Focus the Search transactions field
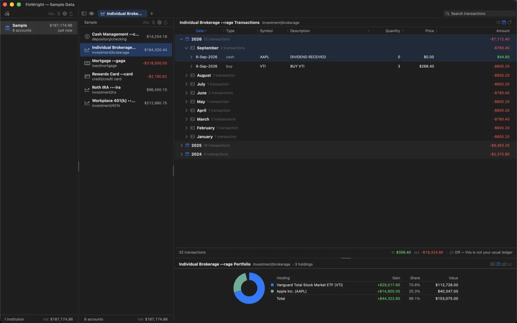Image resolution: width=517 pixels, height=323 pixels. (479, 14)
